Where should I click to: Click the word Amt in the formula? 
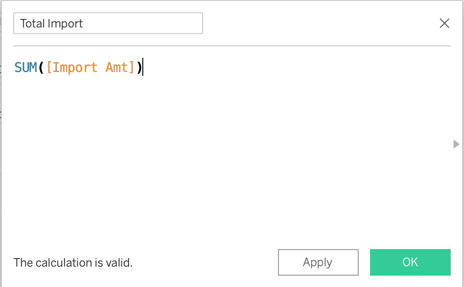117,67
